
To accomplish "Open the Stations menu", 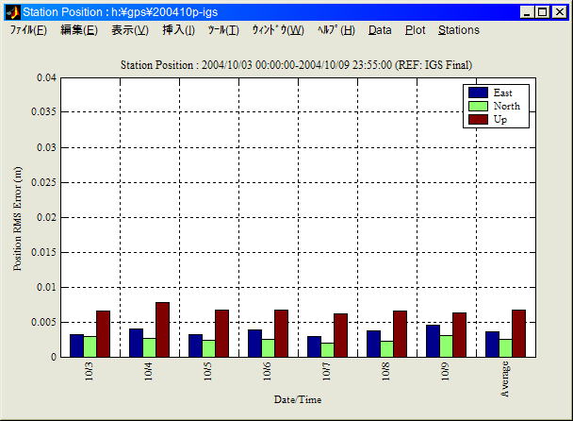I will point(458,30).
